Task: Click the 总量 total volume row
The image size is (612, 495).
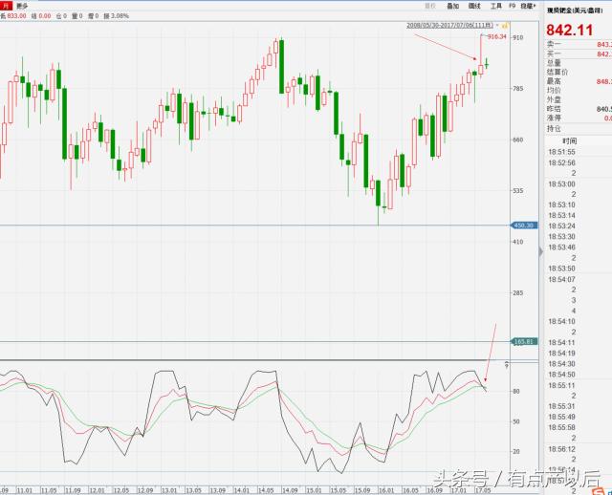Action: coord(579,63)
